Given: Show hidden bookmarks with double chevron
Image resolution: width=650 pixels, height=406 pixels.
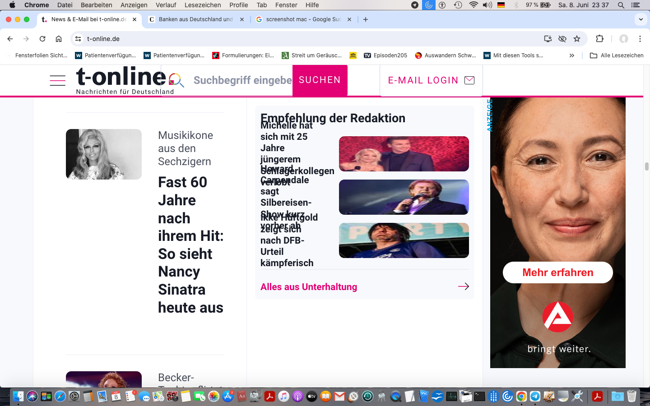Looking at the screenshot, I should [572, 55].
